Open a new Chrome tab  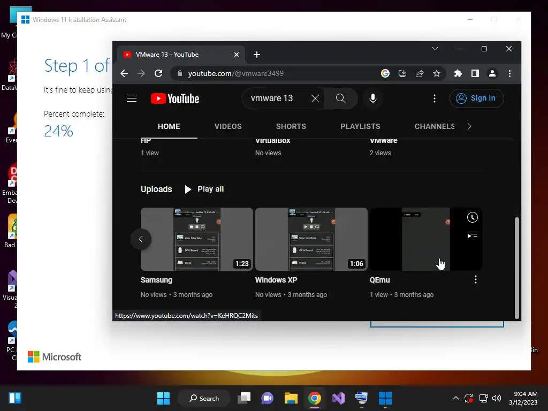(256, 55)
